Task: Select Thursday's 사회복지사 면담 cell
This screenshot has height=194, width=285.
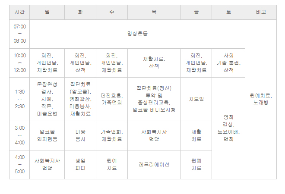Action: point(154,135)
